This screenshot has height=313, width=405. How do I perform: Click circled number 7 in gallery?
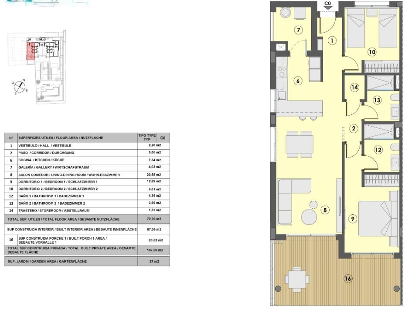point(298,30)
